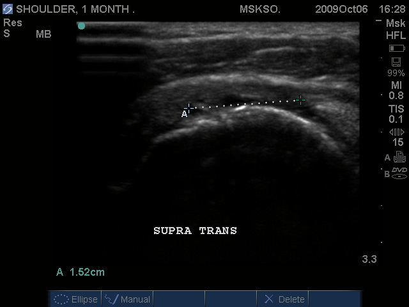Screen dimensions: 409x307
Task: Click the left caliper crosshair labeled A
Action: coord(189,108)
